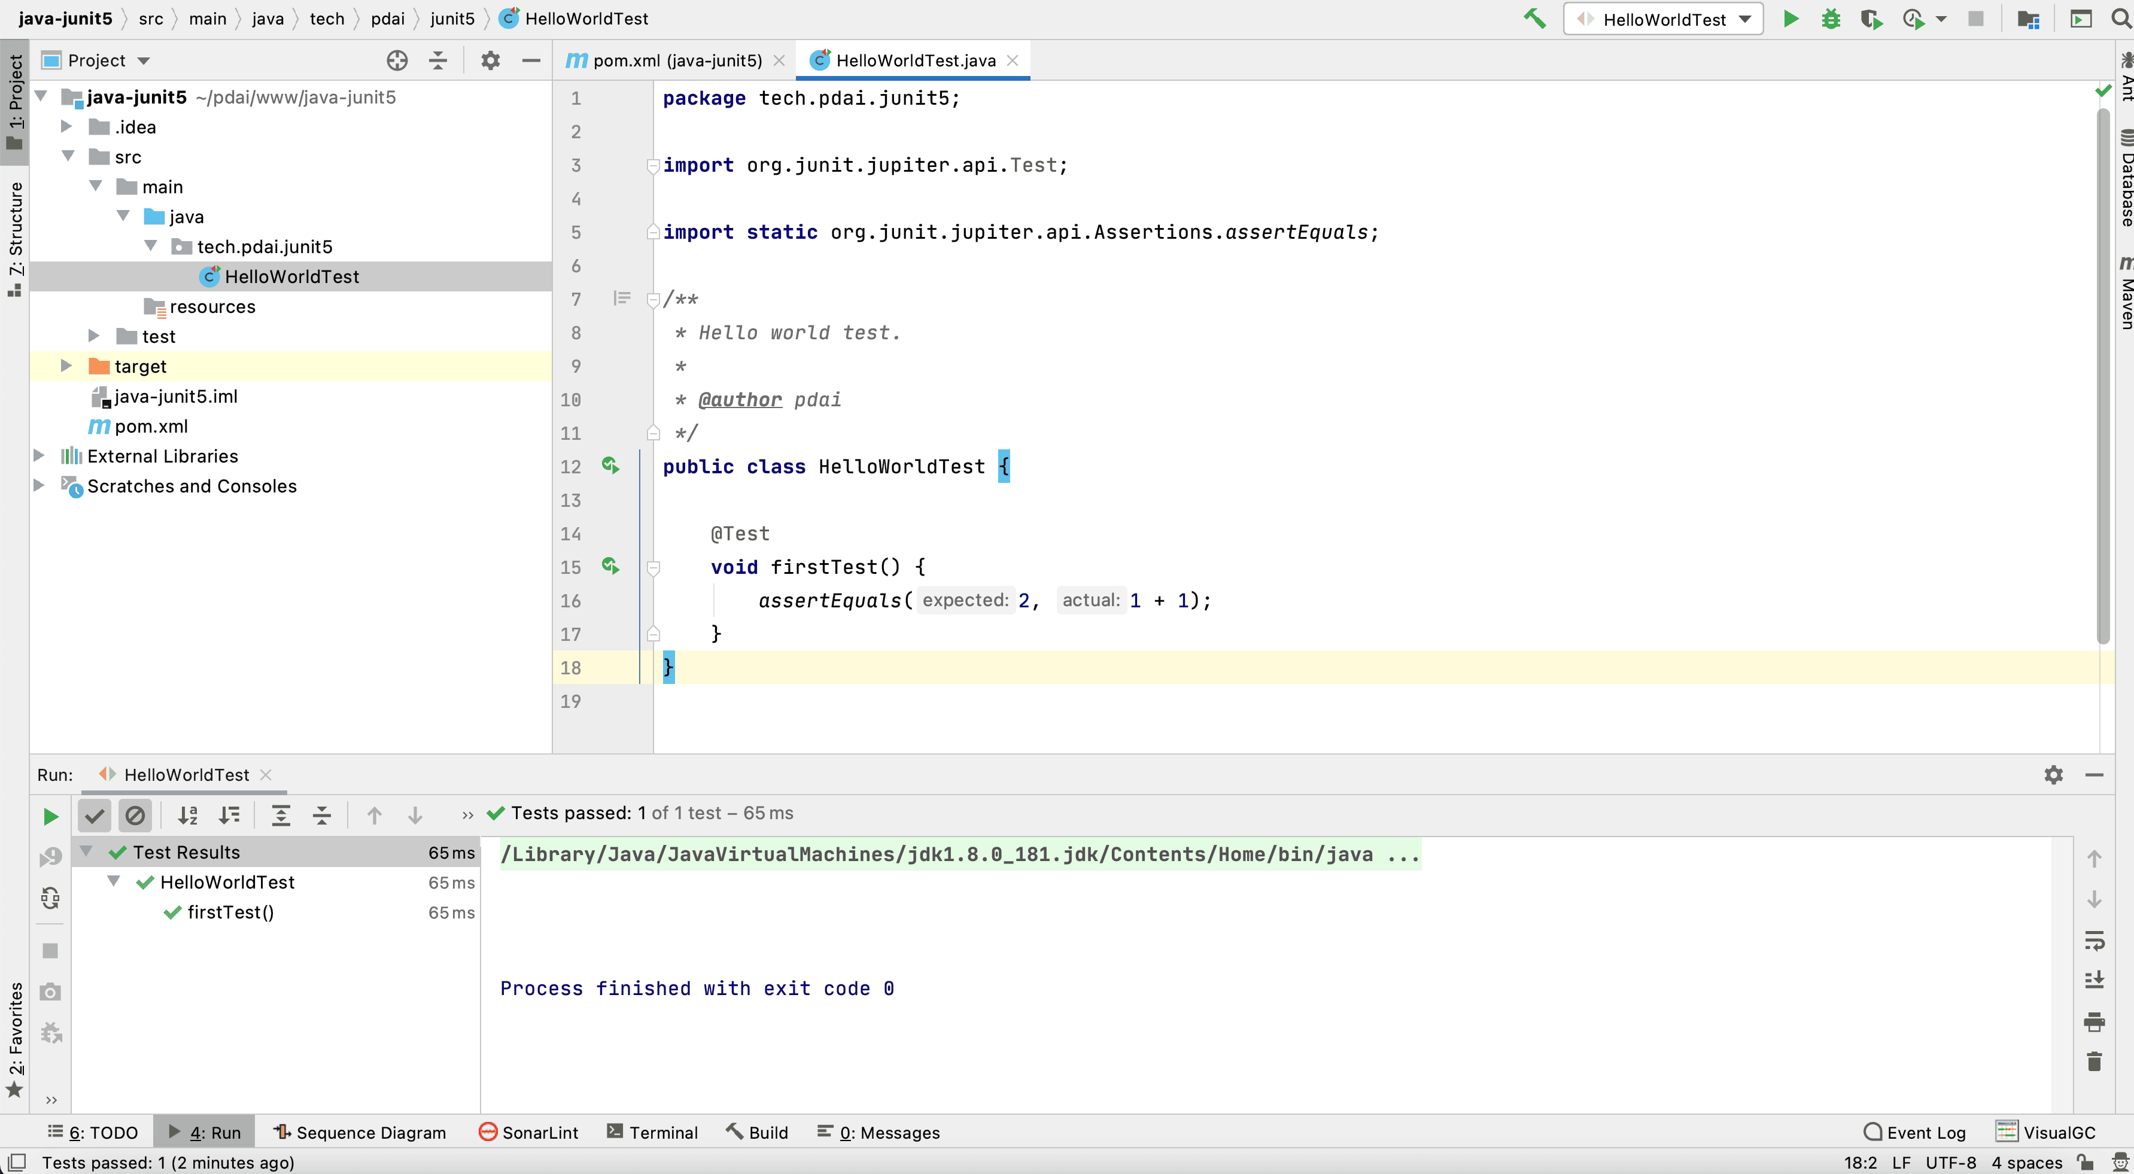Toggle Show Passed tests checkmark button
Viewport: 2134px width, 1174px height.
click(95, 816)
